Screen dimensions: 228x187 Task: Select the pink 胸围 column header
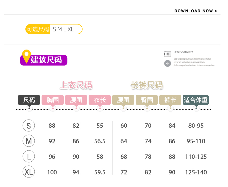[x=53, y=100]
